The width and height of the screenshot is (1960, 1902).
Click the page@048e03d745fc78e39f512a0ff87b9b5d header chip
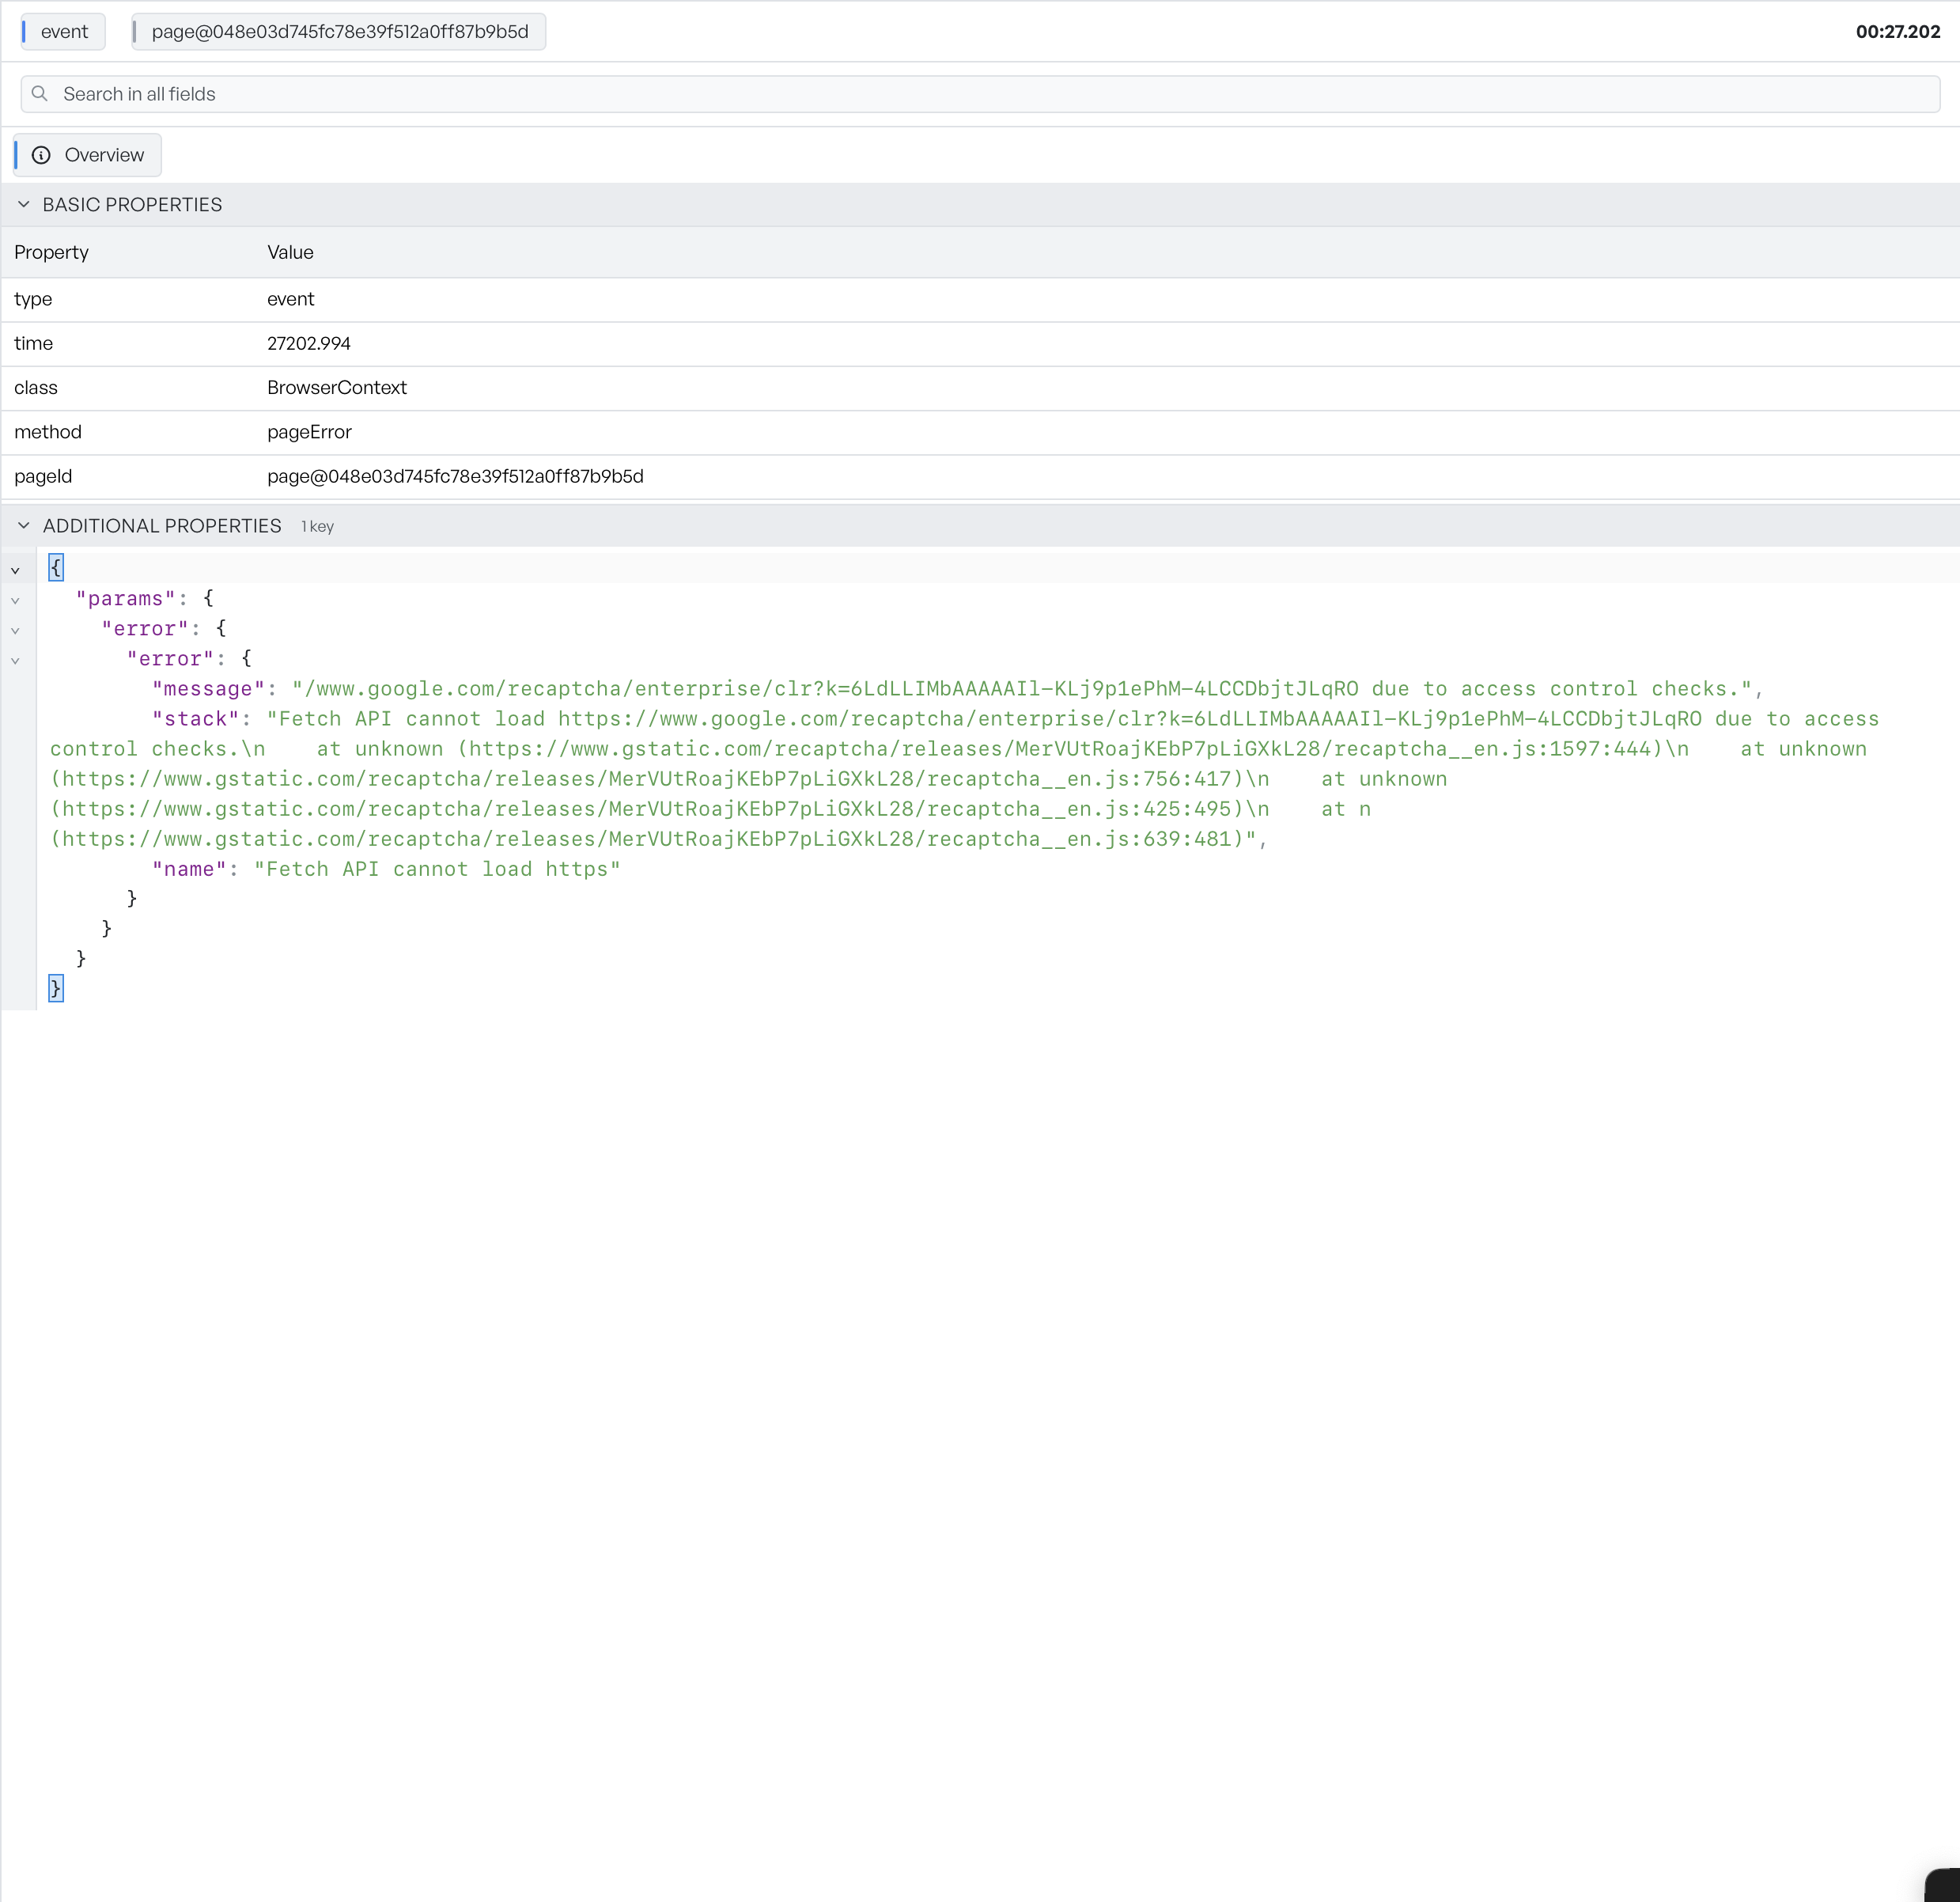pos(339,32)
